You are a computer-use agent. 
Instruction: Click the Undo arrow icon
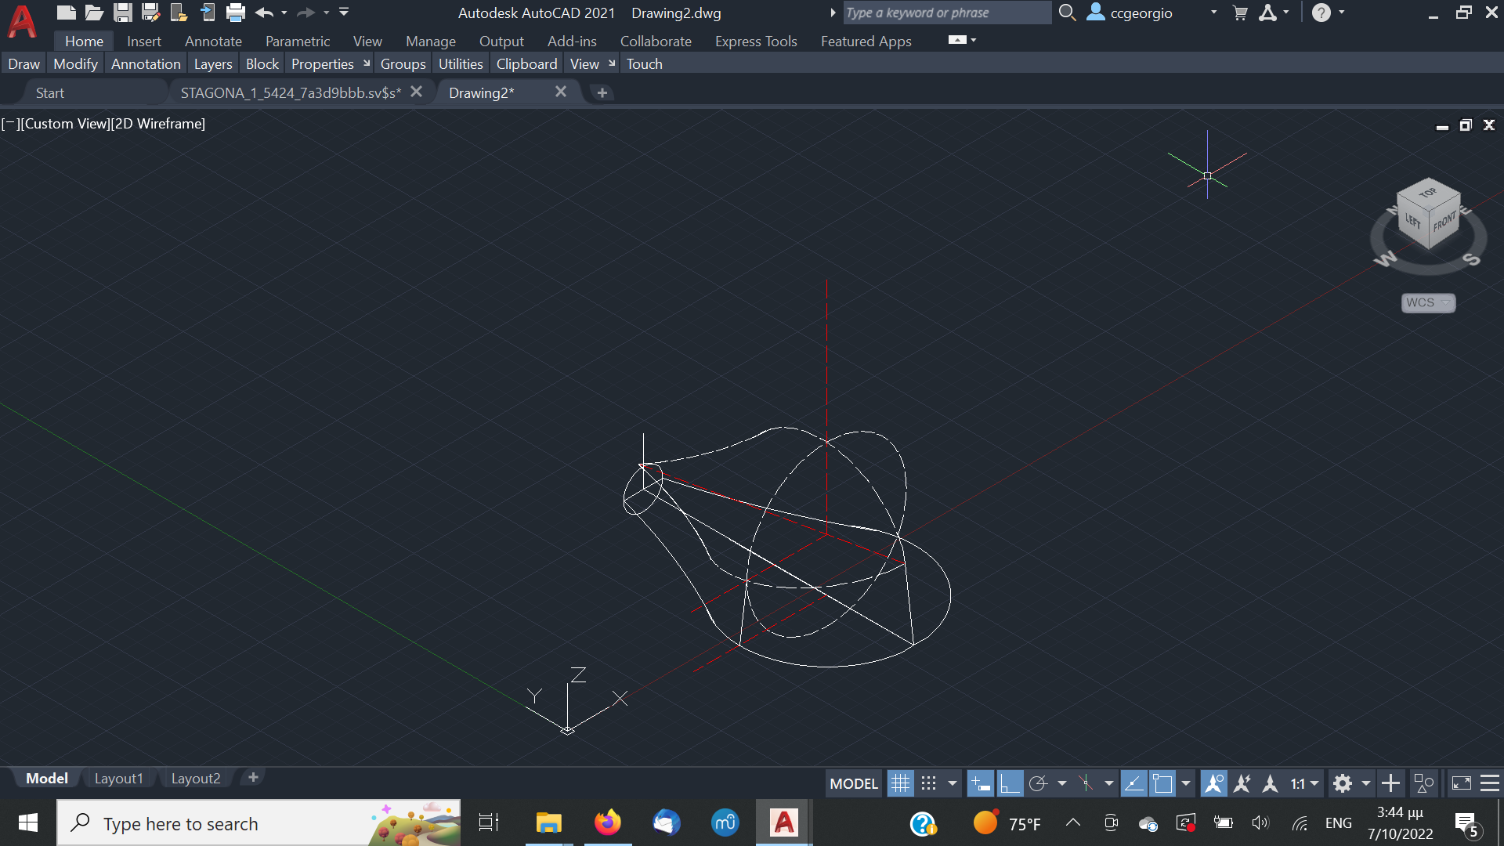(264, 13)
